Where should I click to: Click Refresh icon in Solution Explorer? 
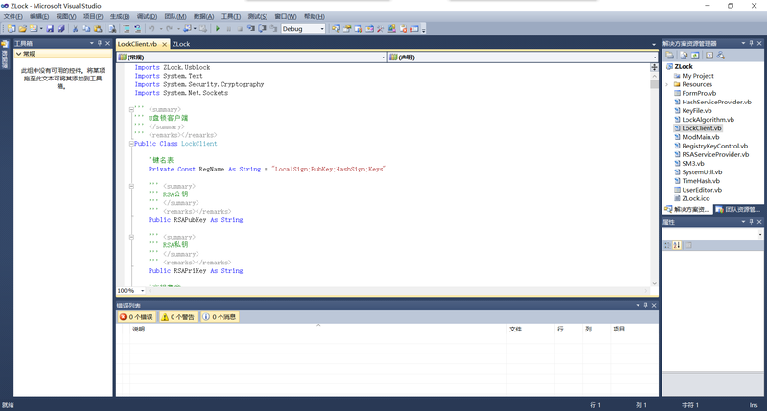click(x=695, y=56)
